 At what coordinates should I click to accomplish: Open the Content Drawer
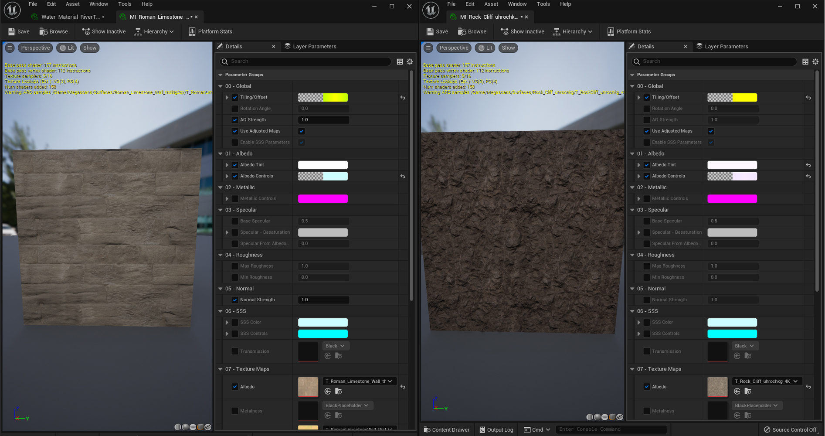[x=447, y=430]
